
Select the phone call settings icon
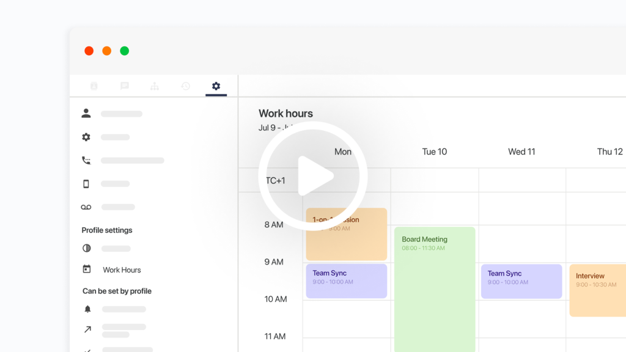click(x=86, y=161)
